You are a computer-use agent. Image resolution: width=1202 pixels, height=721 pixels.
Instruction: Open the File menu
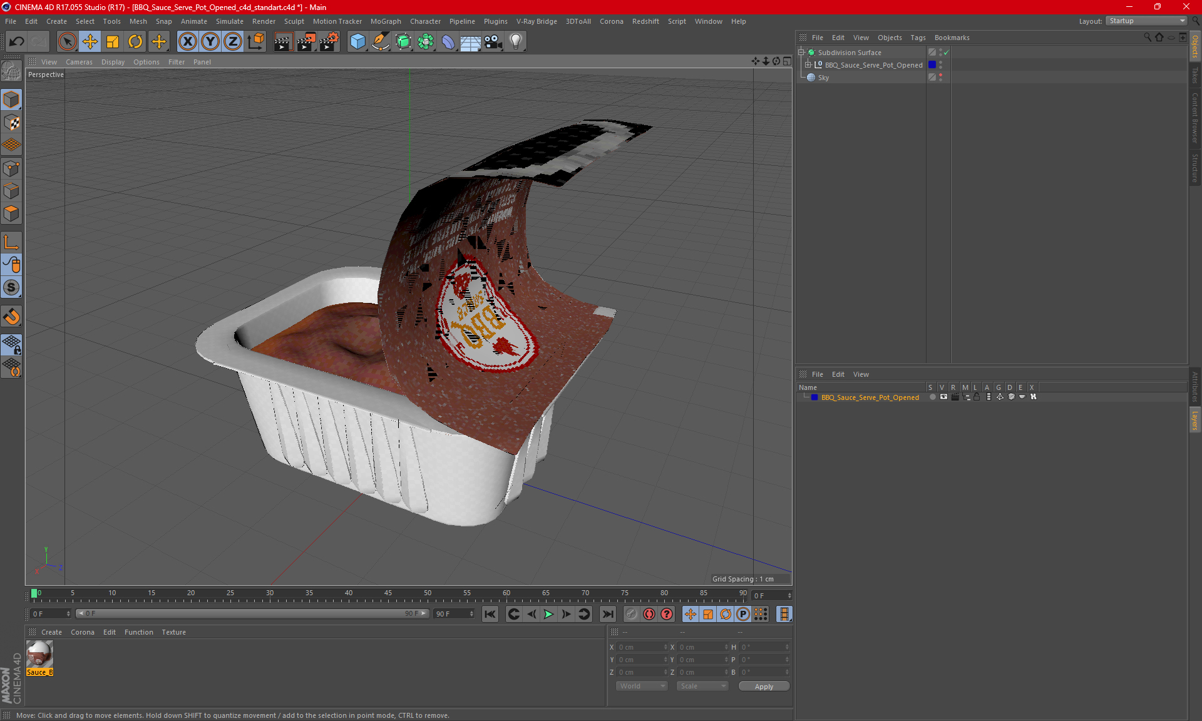click(11, 21)
